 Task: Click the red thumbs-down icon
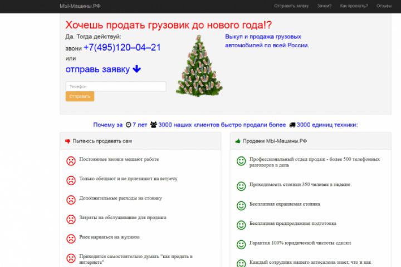[67, 141]
